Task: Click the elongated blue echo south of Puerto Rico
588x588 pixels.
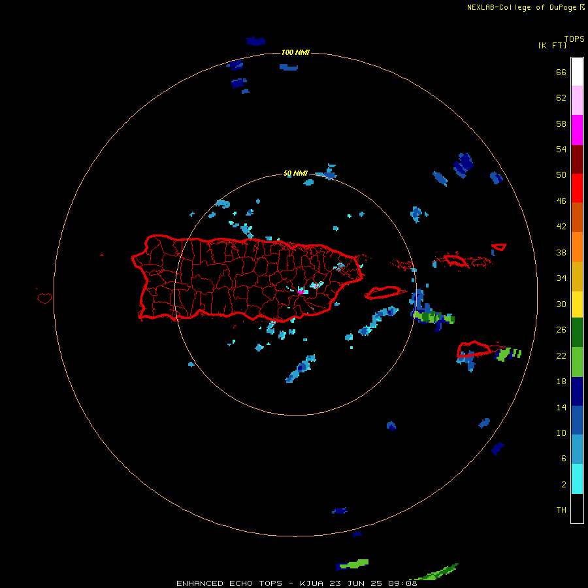Action: [x=301, y=368]
